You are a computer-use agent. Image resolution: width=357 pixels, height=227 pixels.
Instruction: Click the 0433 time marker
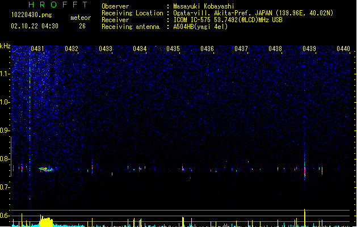106,48
